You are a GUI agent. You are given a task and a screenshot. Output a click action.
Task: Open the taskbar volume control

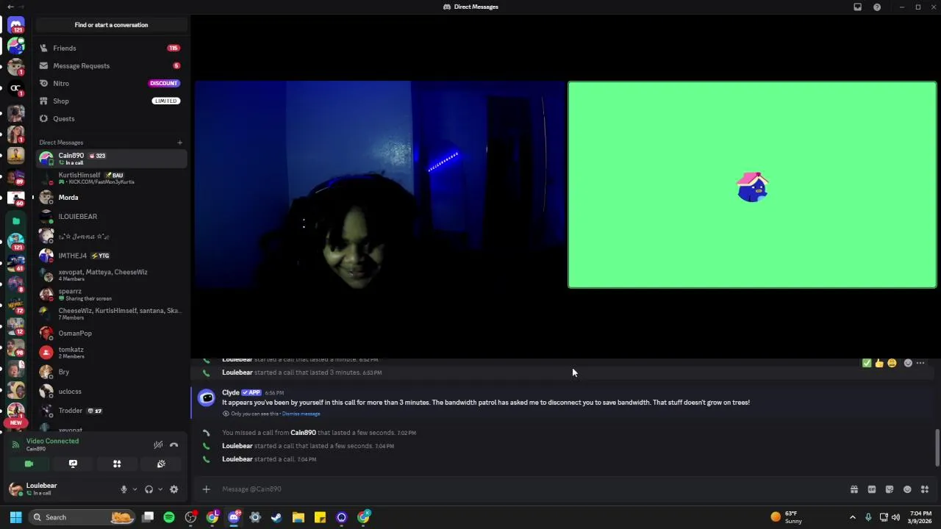[x=895, y=517]
